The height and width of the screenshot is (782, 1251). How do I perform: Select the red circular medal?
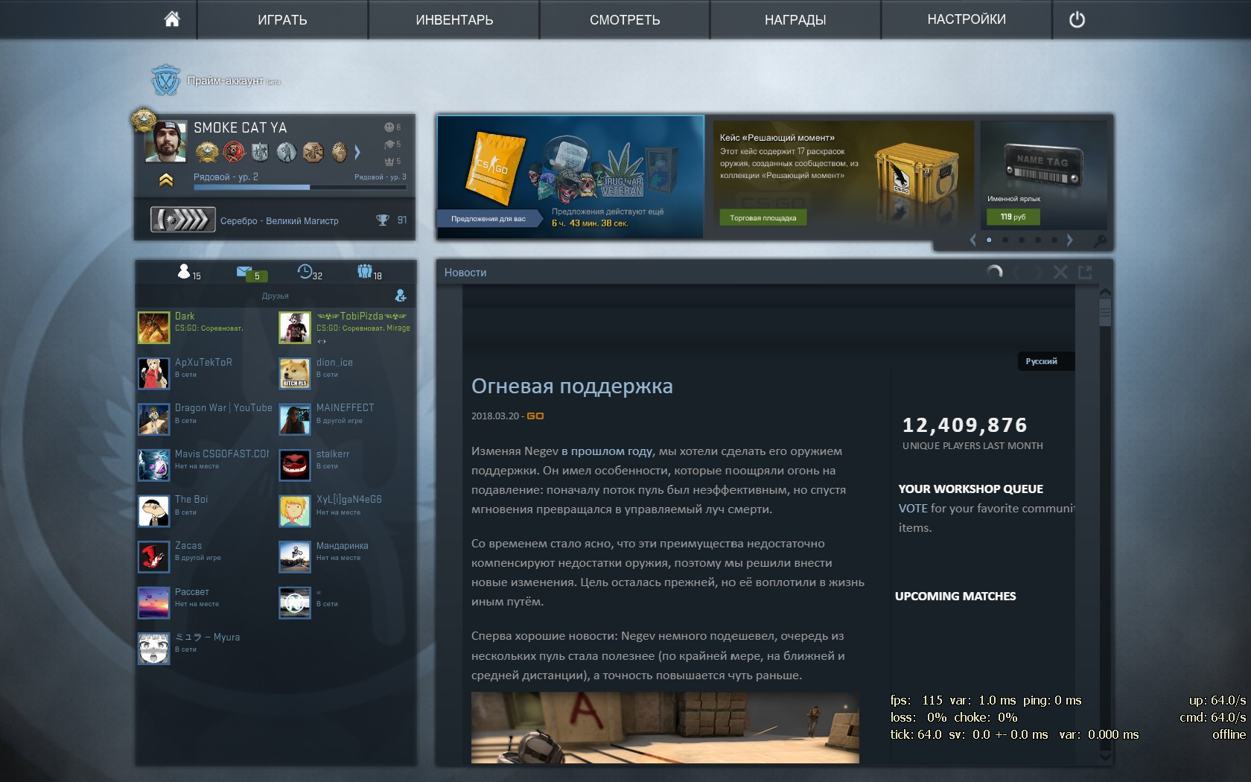coord(234,152)
